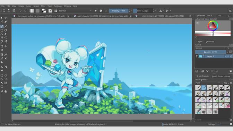Viewport: 233px width, 131px height.
Task: Select the Move tool
Action: [6, 46]
